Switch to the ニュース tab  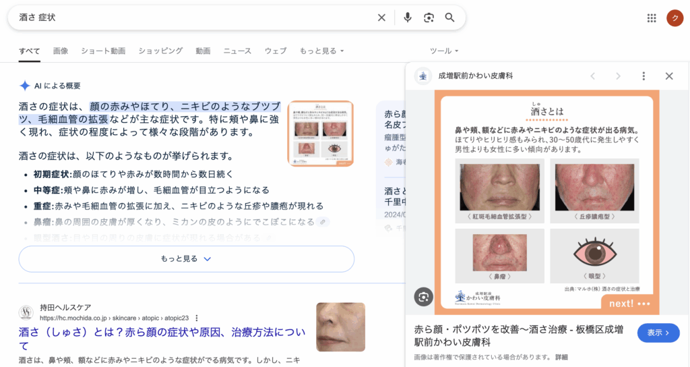point(237,51)
